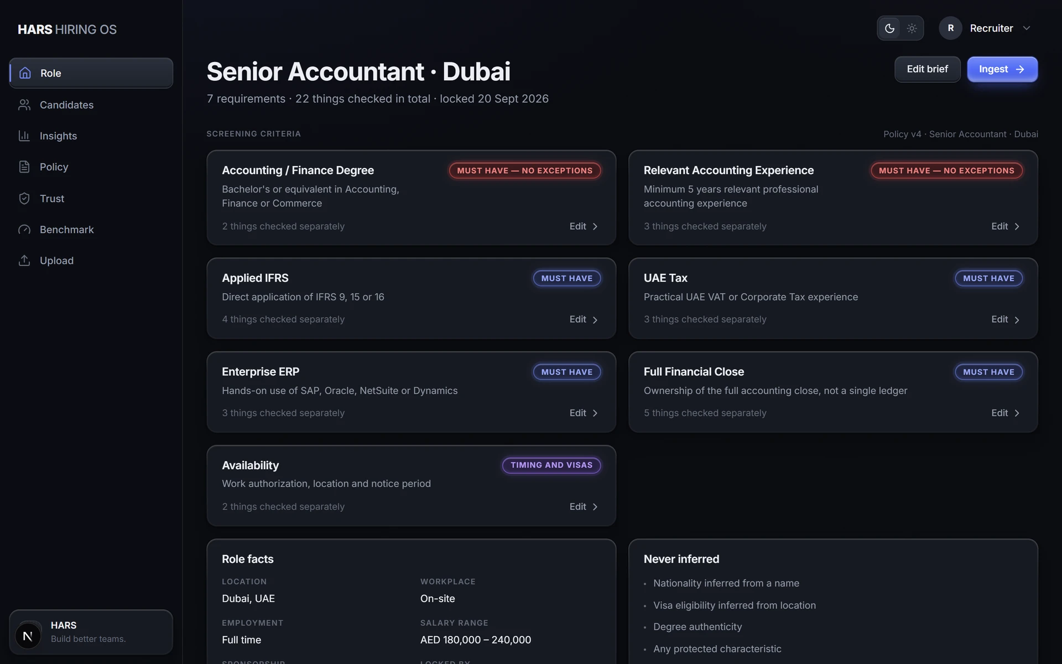The image size is (1062, 664).
Task: Edit the Applied IFRS criterion
Action: pyautogui.click(x=584, y=319)
